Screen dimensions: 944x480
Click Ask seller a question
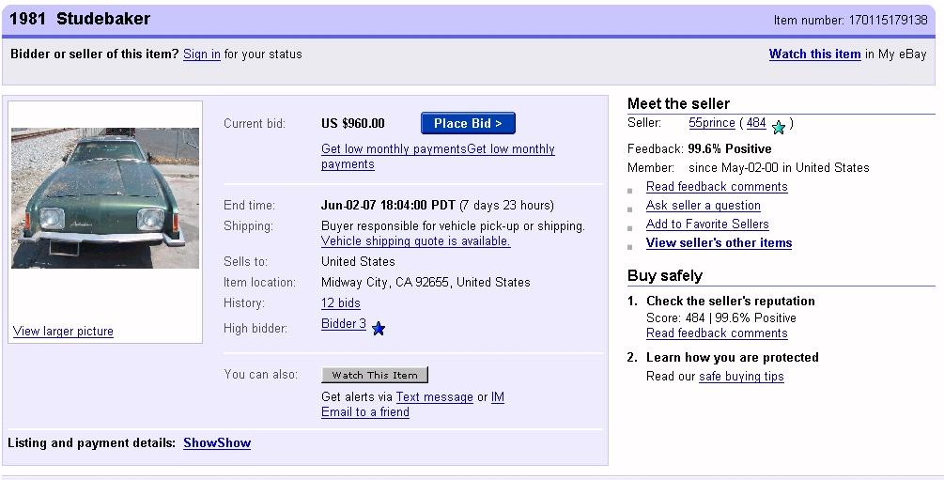(704, 205)
